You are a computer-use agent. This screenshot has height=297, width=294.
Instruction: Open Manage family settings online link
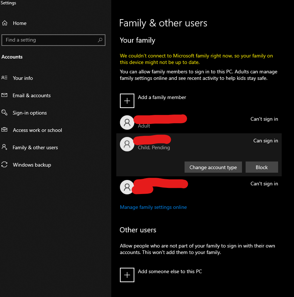(x=154, y=207)
